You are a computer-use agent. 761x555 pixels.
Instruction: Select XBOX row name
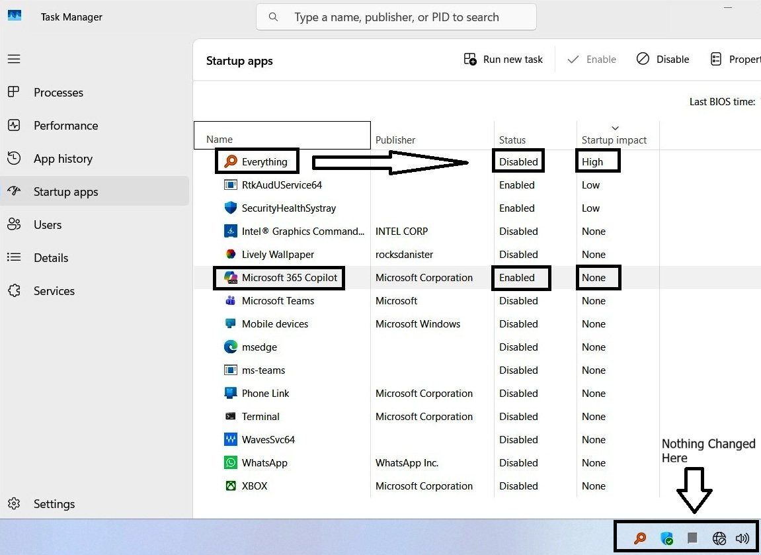pos(255,486)
